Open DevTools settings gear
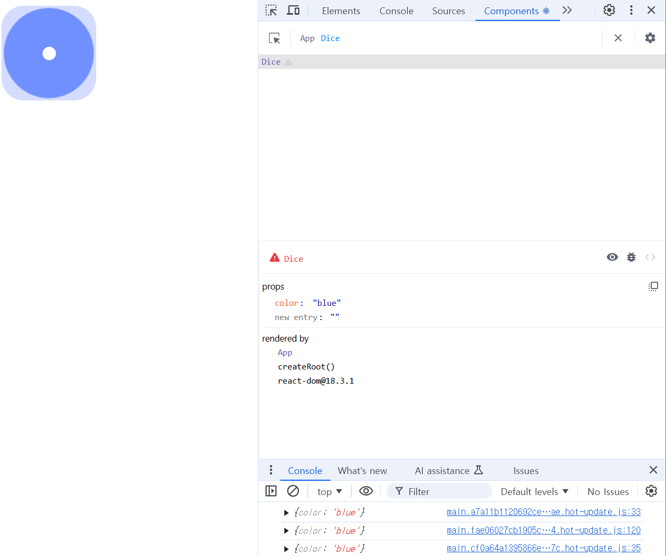 (x=609, y=10)
